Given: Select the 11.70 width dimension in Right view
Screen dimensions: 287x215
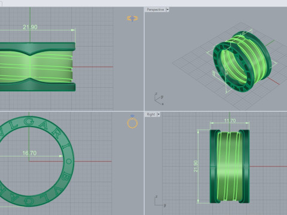Looking at the screenshot, I should pos(230,121).
